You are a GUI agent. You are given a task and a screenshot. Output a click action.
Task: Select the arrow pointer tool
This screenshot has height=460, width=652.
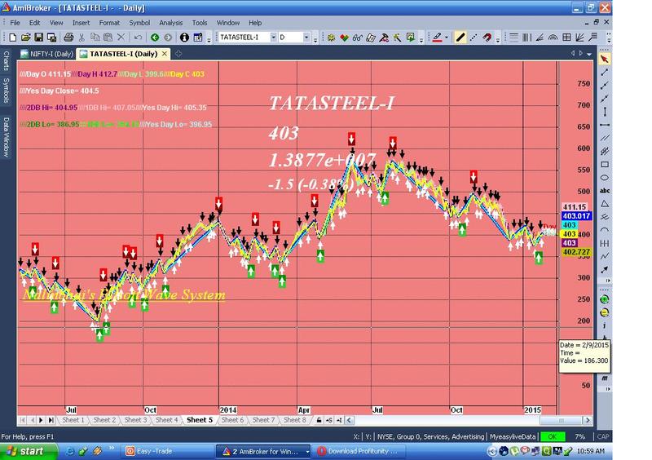605,59
